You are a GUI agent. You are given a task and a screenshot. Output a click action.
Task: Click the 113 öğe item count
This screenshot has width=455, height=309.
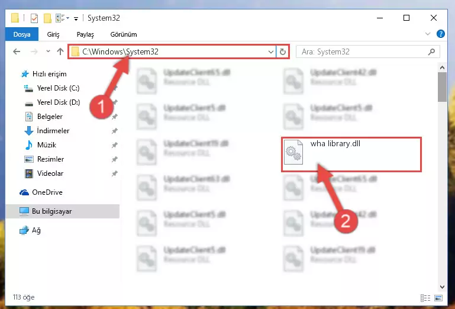[x=24, y=297]
